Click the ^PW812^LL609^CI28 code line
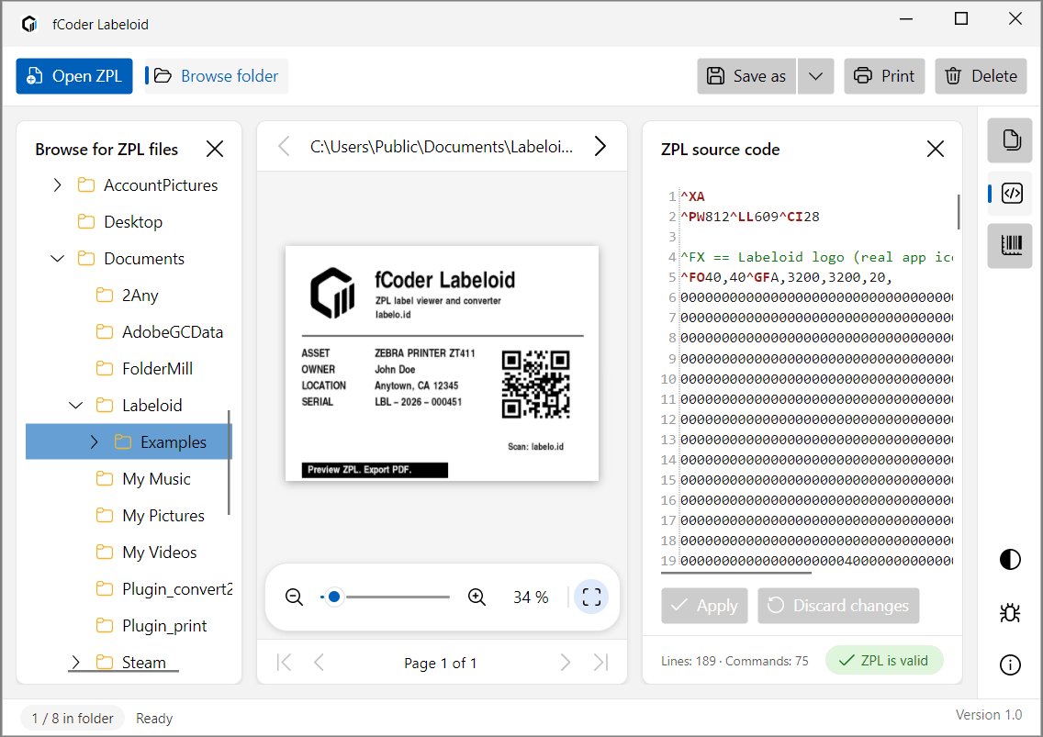 tap(749, 217)
